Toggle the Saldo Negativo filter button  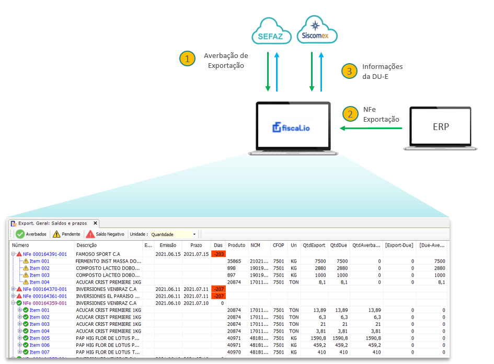point(105,234)
